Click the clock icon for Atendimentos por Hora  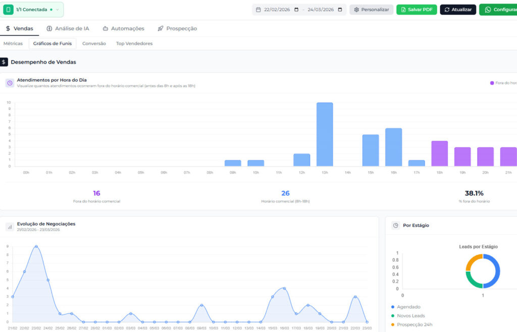[x=10, y=83]
